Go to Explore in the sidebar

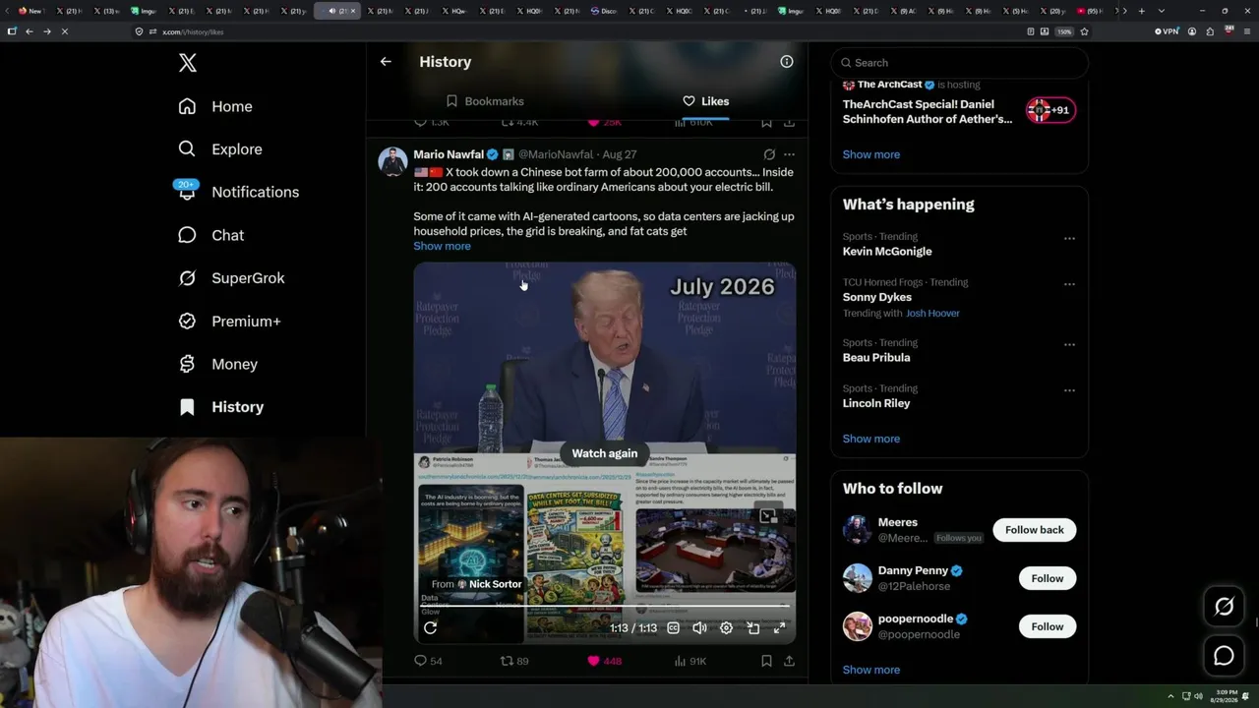220,149
